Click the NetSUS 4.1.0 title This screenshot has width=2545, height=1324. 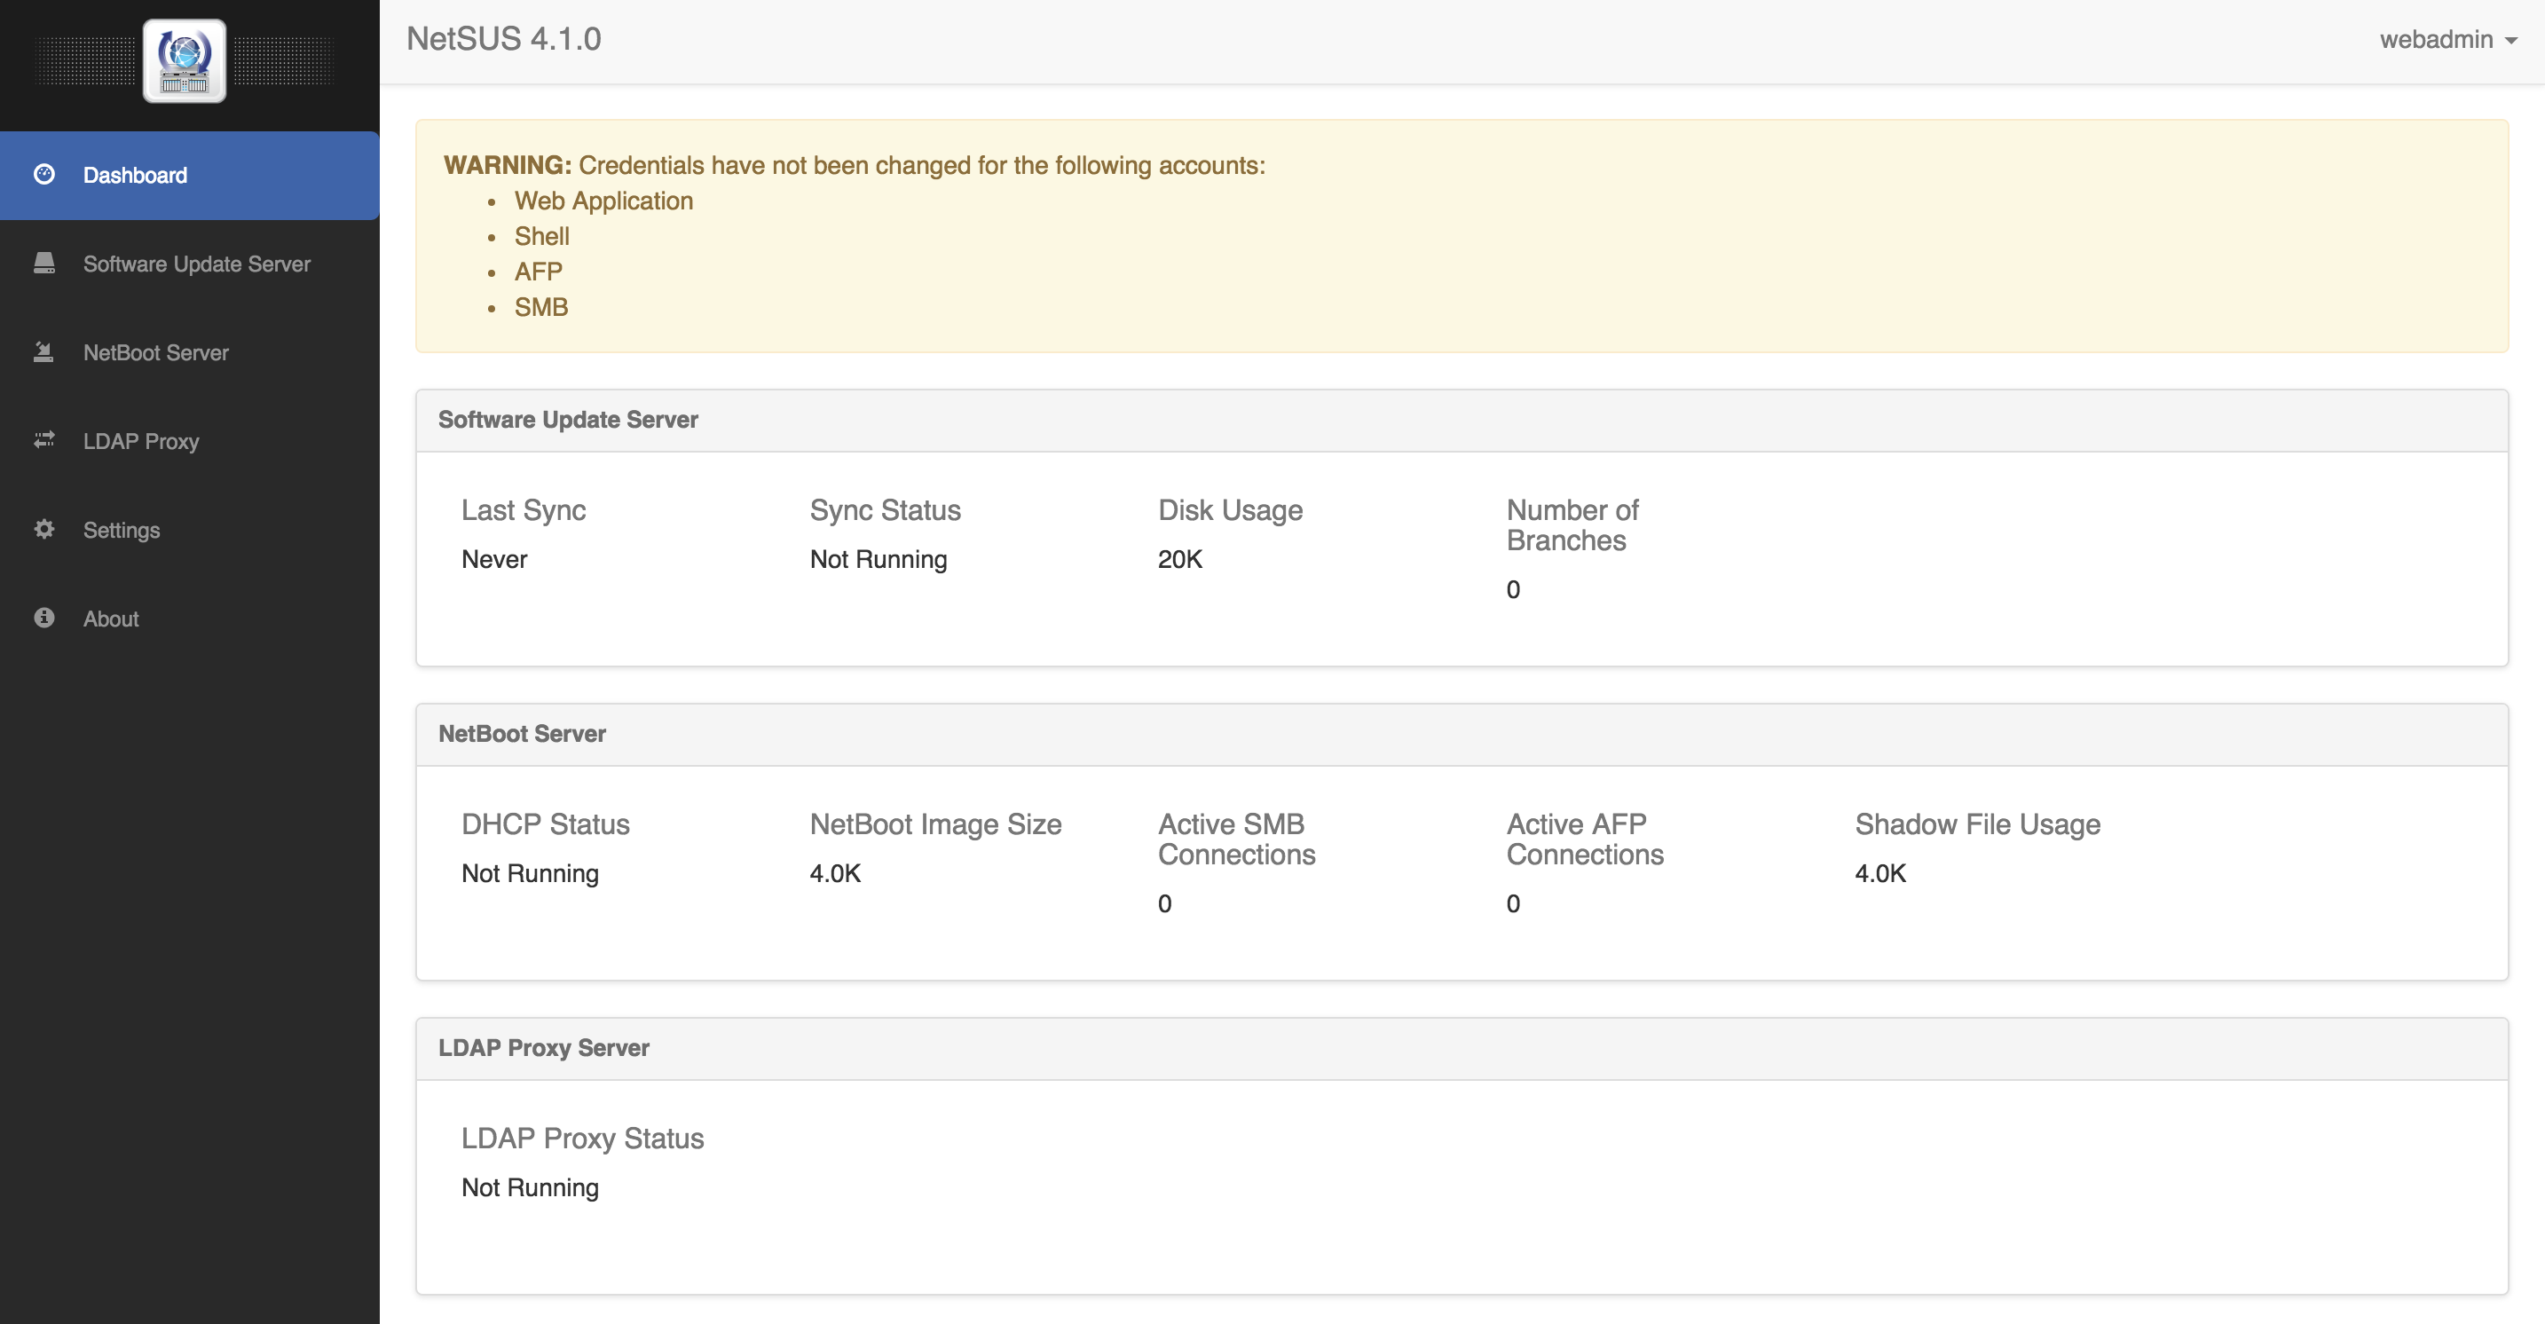coord(504,38)
